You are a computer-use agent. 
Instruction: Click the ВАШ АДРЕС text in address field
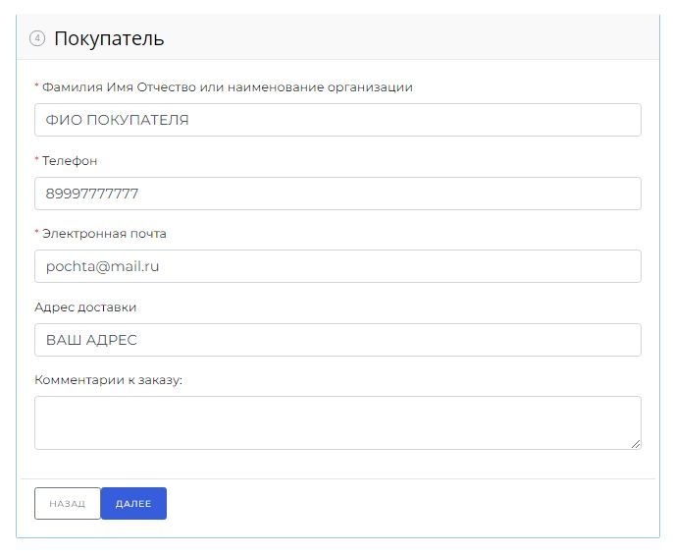coord(91,340)
